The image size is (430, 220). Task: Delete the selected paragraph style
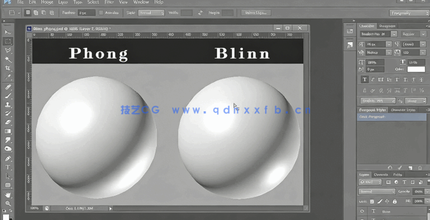[x=420, y=167]
